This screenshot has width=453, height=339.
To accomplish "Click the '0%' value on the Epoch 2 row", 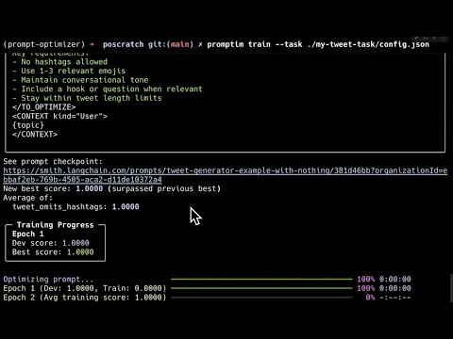I will 370,298.
